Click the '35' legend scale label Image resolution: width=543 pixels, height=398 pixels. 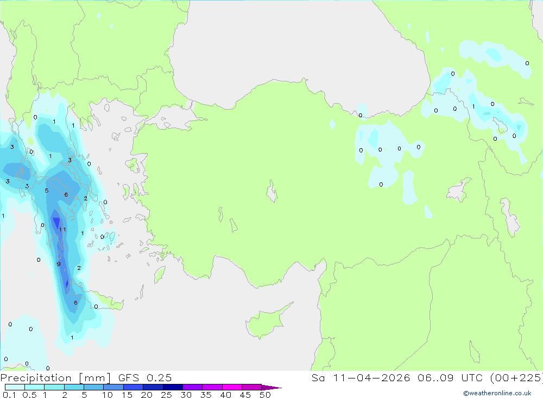(x=206, y=395)
